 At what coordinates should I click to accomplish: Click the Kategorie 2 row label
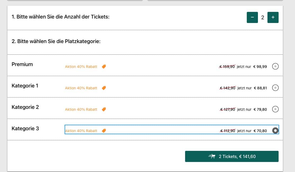pos(25,107)
